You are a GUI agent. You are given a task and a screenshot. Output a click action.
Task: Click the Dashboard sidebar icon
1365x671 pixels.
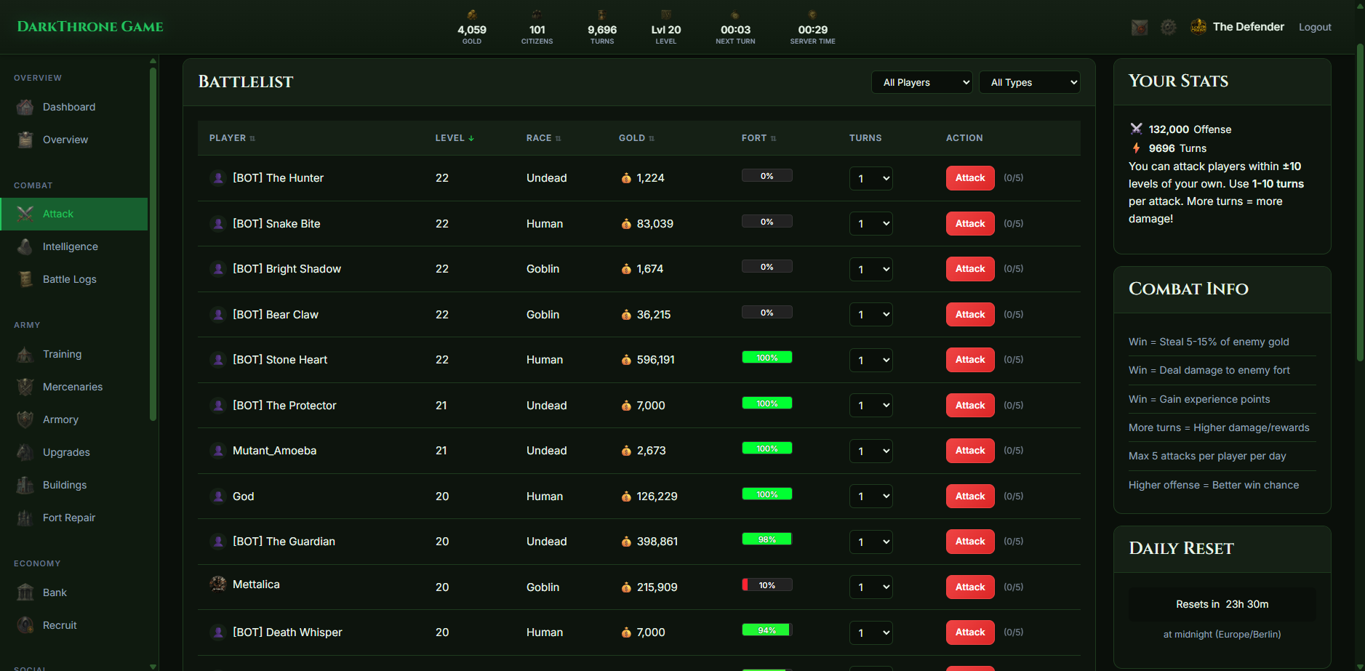[x=25, y=108]
